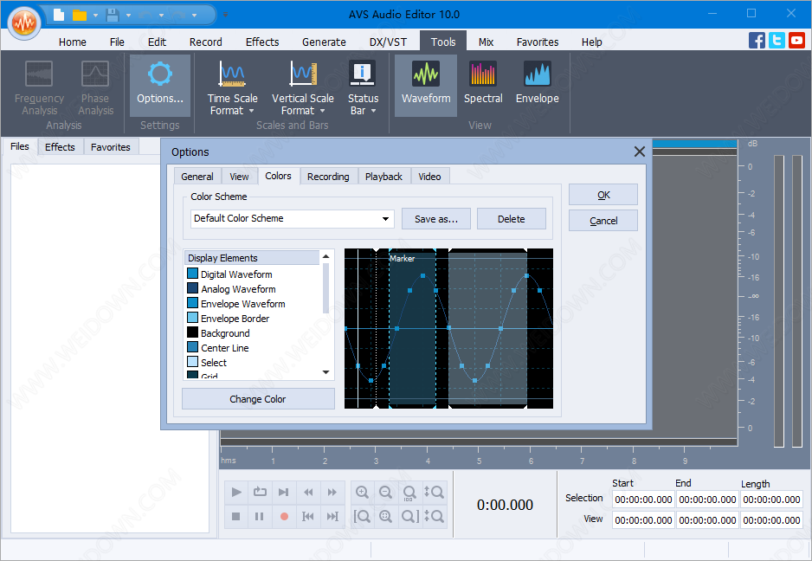The width and height of the screenshot is (812, 561).
Task: Click the AVS Audio Editor application orb
Action: [x=24, y=23]
